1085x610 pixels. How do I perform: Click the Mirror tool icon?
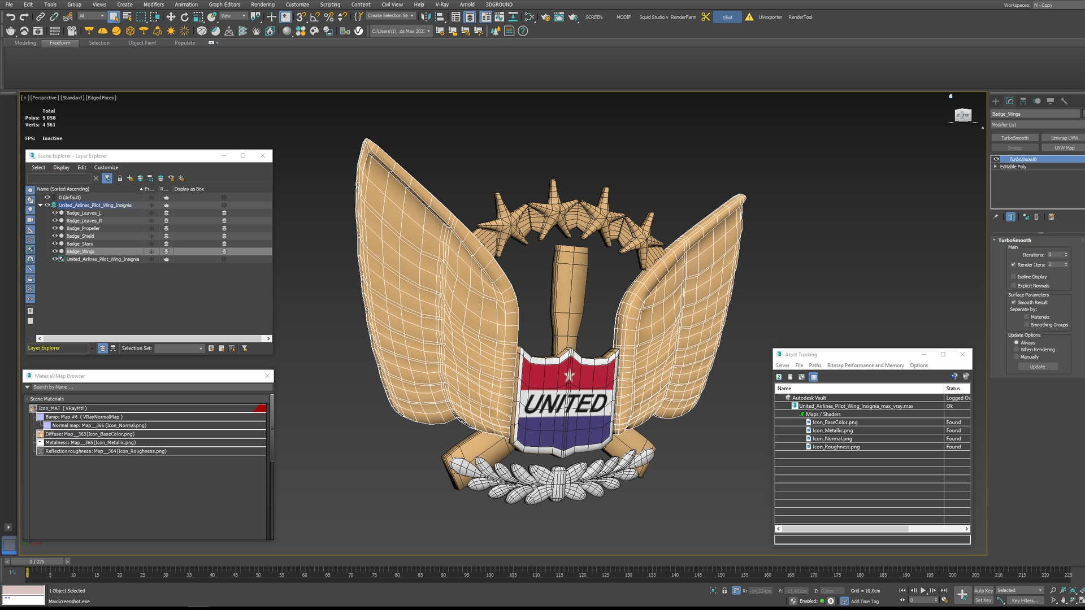point(426,17)
